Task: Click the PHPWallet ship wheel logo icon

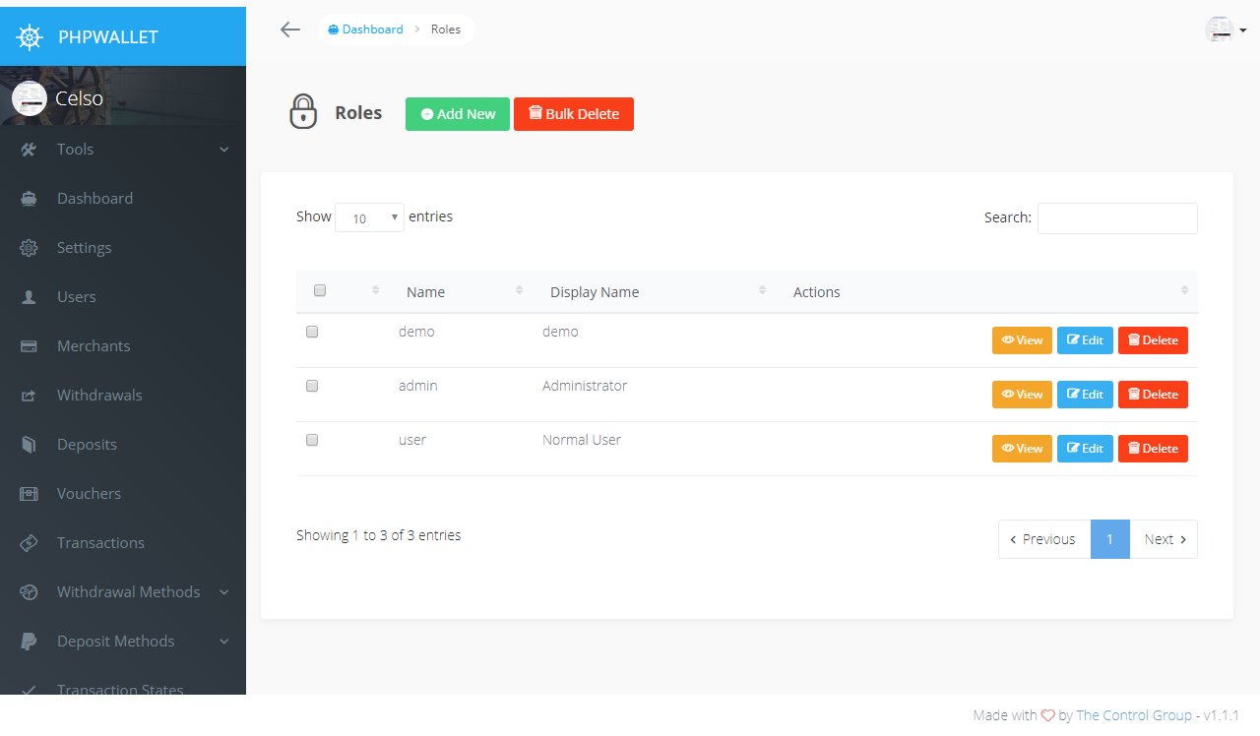Action: coord(31,37)
